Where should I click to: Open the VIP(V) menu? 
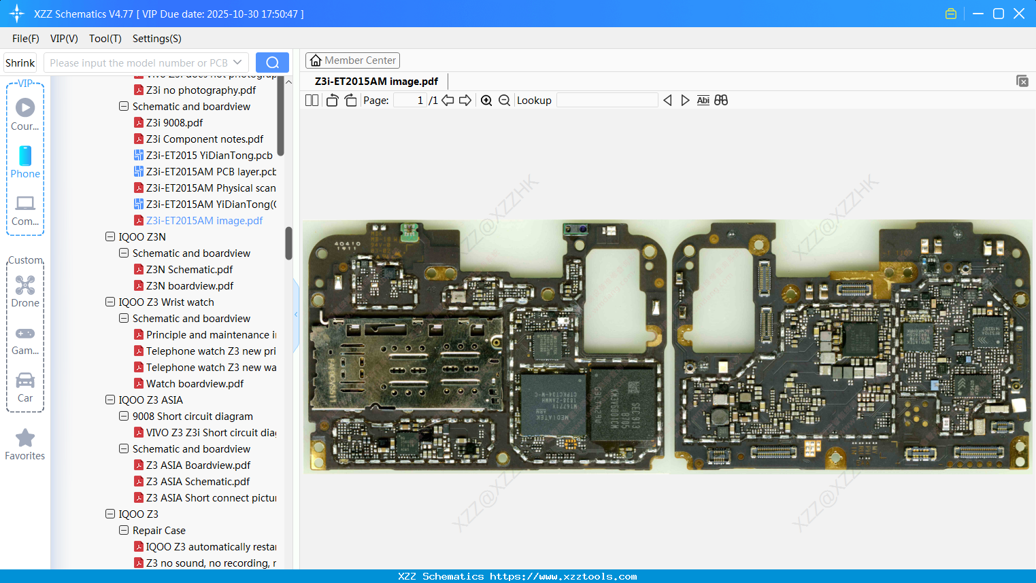pos(64,39)
